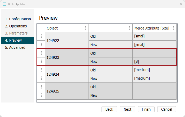Open the Object column options menu
The height and width of the screenshot is (117, 185).
coord(85,28)
